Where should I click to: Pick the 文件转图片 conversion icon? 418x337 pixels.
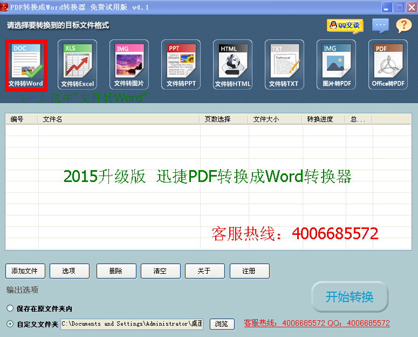(129, 65)
